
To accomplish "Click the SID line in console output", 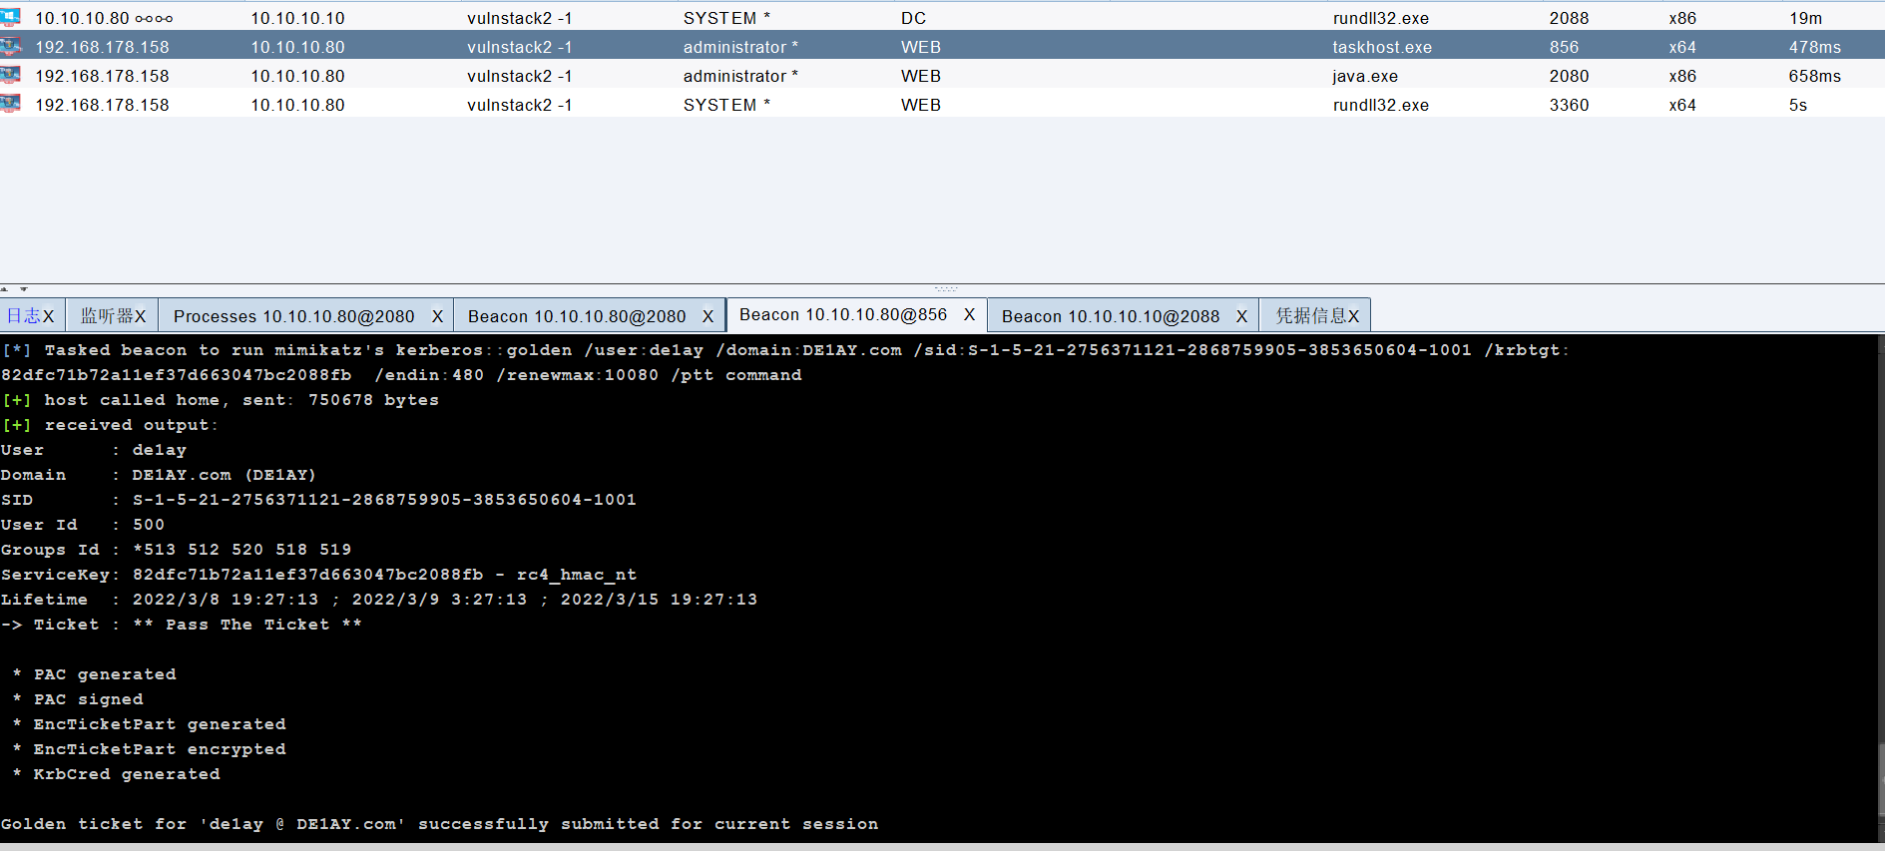I will pyautogui.click(x=318, y=500).
